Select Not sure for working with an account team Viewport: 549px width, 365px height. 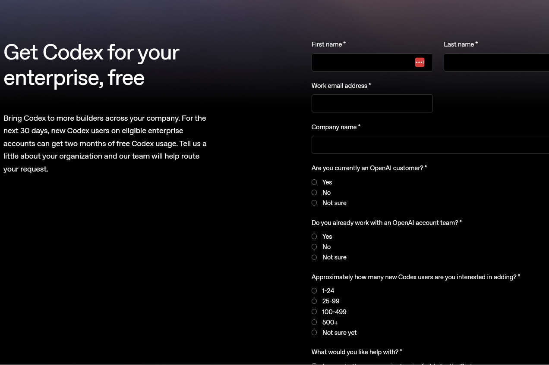(314, 257)
